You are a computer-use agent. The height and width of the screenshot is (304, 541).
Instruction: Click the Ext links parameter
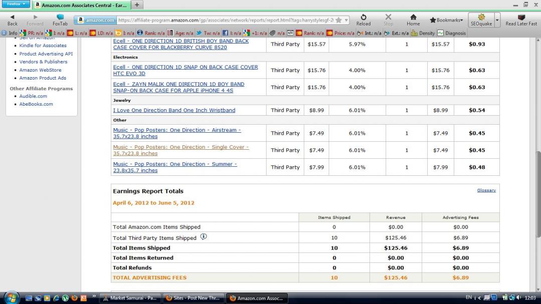coord(396,33)
